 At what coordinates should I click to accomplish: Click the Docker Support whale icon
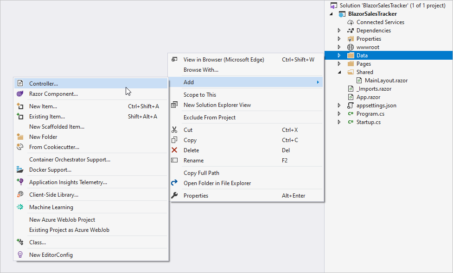[x=20, y=170]
